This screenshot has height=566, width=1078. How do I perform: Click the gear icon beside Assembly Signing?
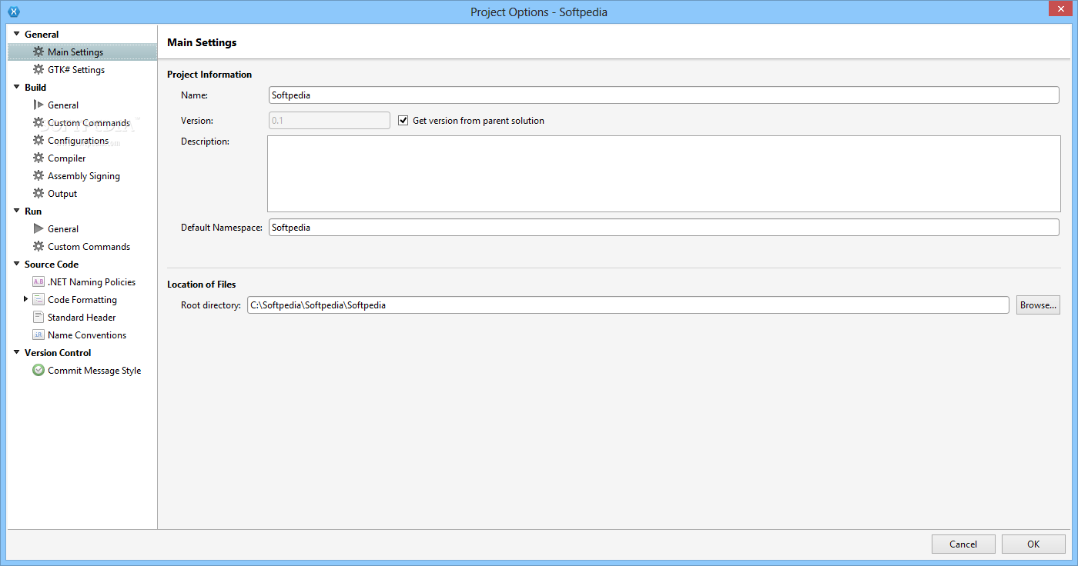pos(38,175)
